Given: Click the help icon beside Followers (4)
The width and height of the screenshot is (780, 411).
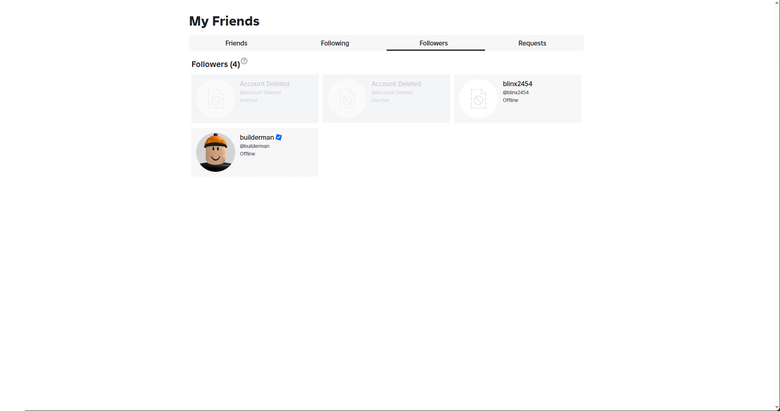Looking at the screenshot, I should (244, 61).
